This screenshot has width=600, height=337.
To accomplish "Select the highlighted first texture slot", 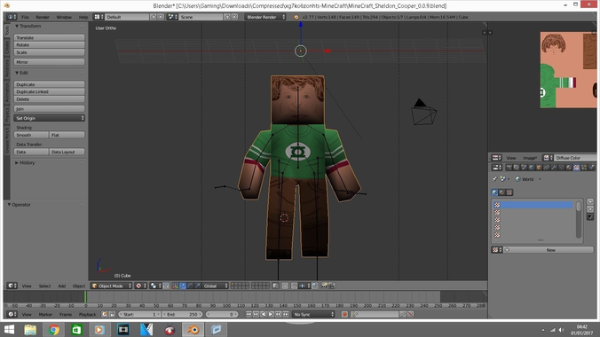I will pyautogui.click(x=534, y=205).
